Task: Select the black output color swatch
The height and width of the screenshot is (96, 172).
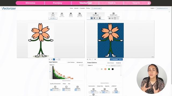Action: tap(113, 69)
